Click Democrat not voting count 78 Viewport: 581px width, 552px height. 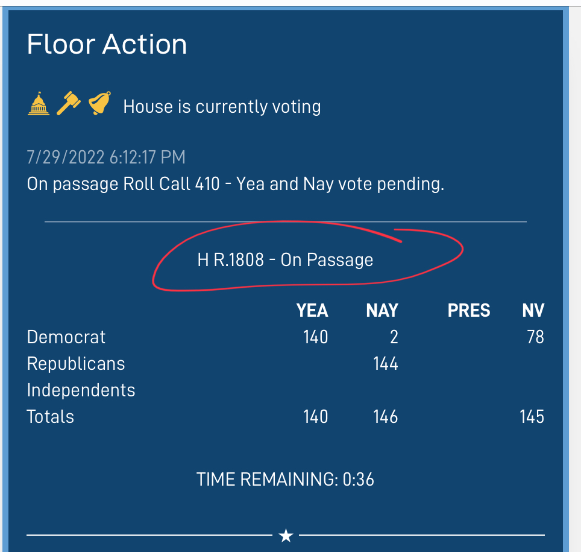coord(535,337)
